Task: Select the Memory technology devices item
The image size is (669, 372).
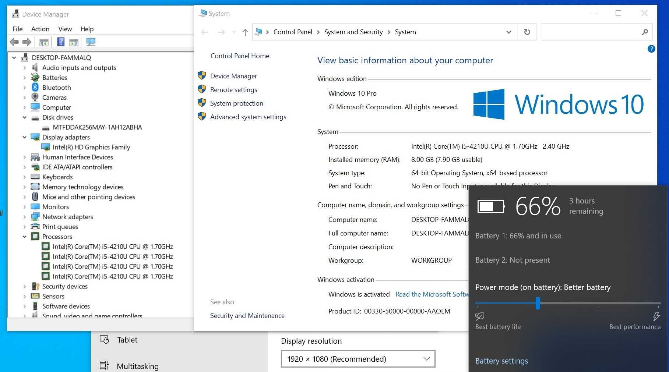Action: (83, 187)
